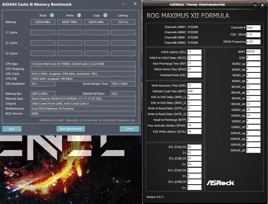The image size is (268, 204).
Task: Click the tRRD_L field
Action: click(194, 97)
